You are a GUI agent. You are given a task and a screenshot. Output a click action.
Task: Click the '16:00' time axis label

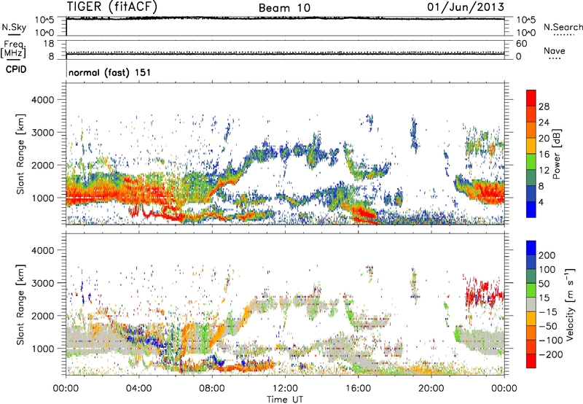358,388
